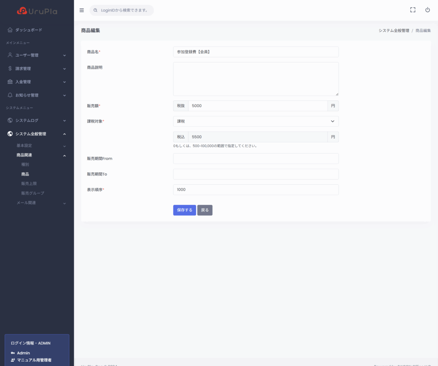This screenshot has width=438, height=366.
Task: Select 販売グループ in the sidebar
Action: point(33,193)
